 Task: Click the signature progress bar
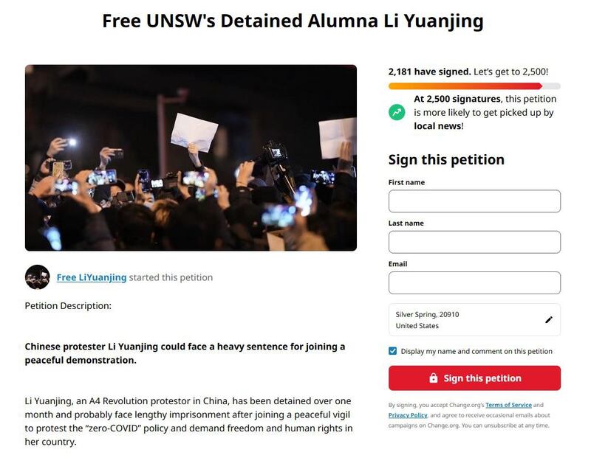pyautogui.click(x=474, y=86)
